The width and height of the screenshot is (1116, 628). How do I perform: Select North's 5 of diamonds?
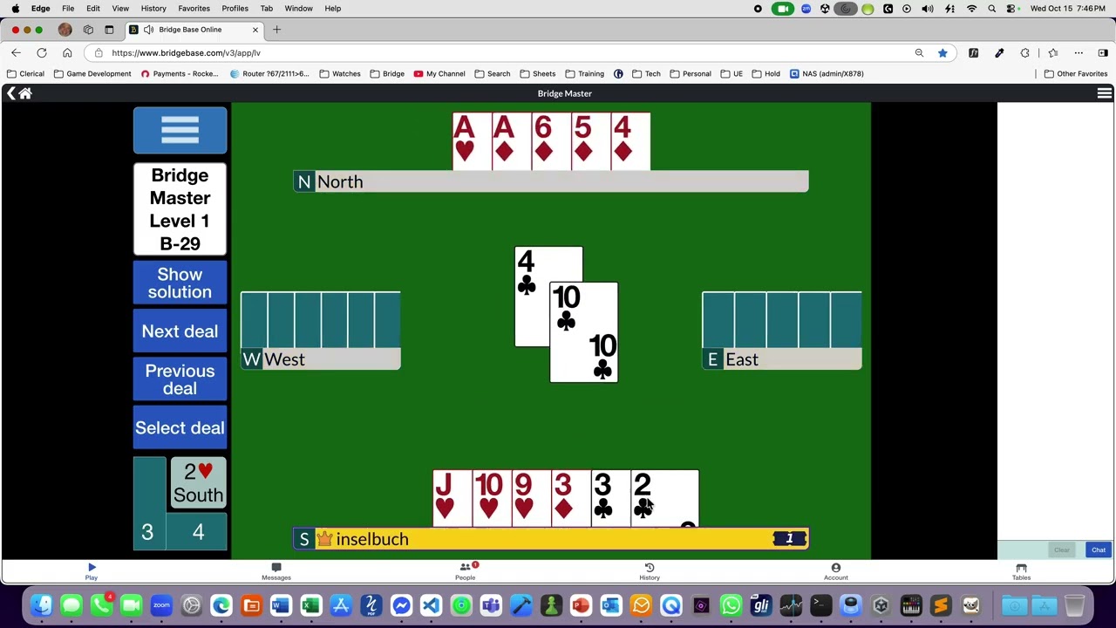coord(590,141)
